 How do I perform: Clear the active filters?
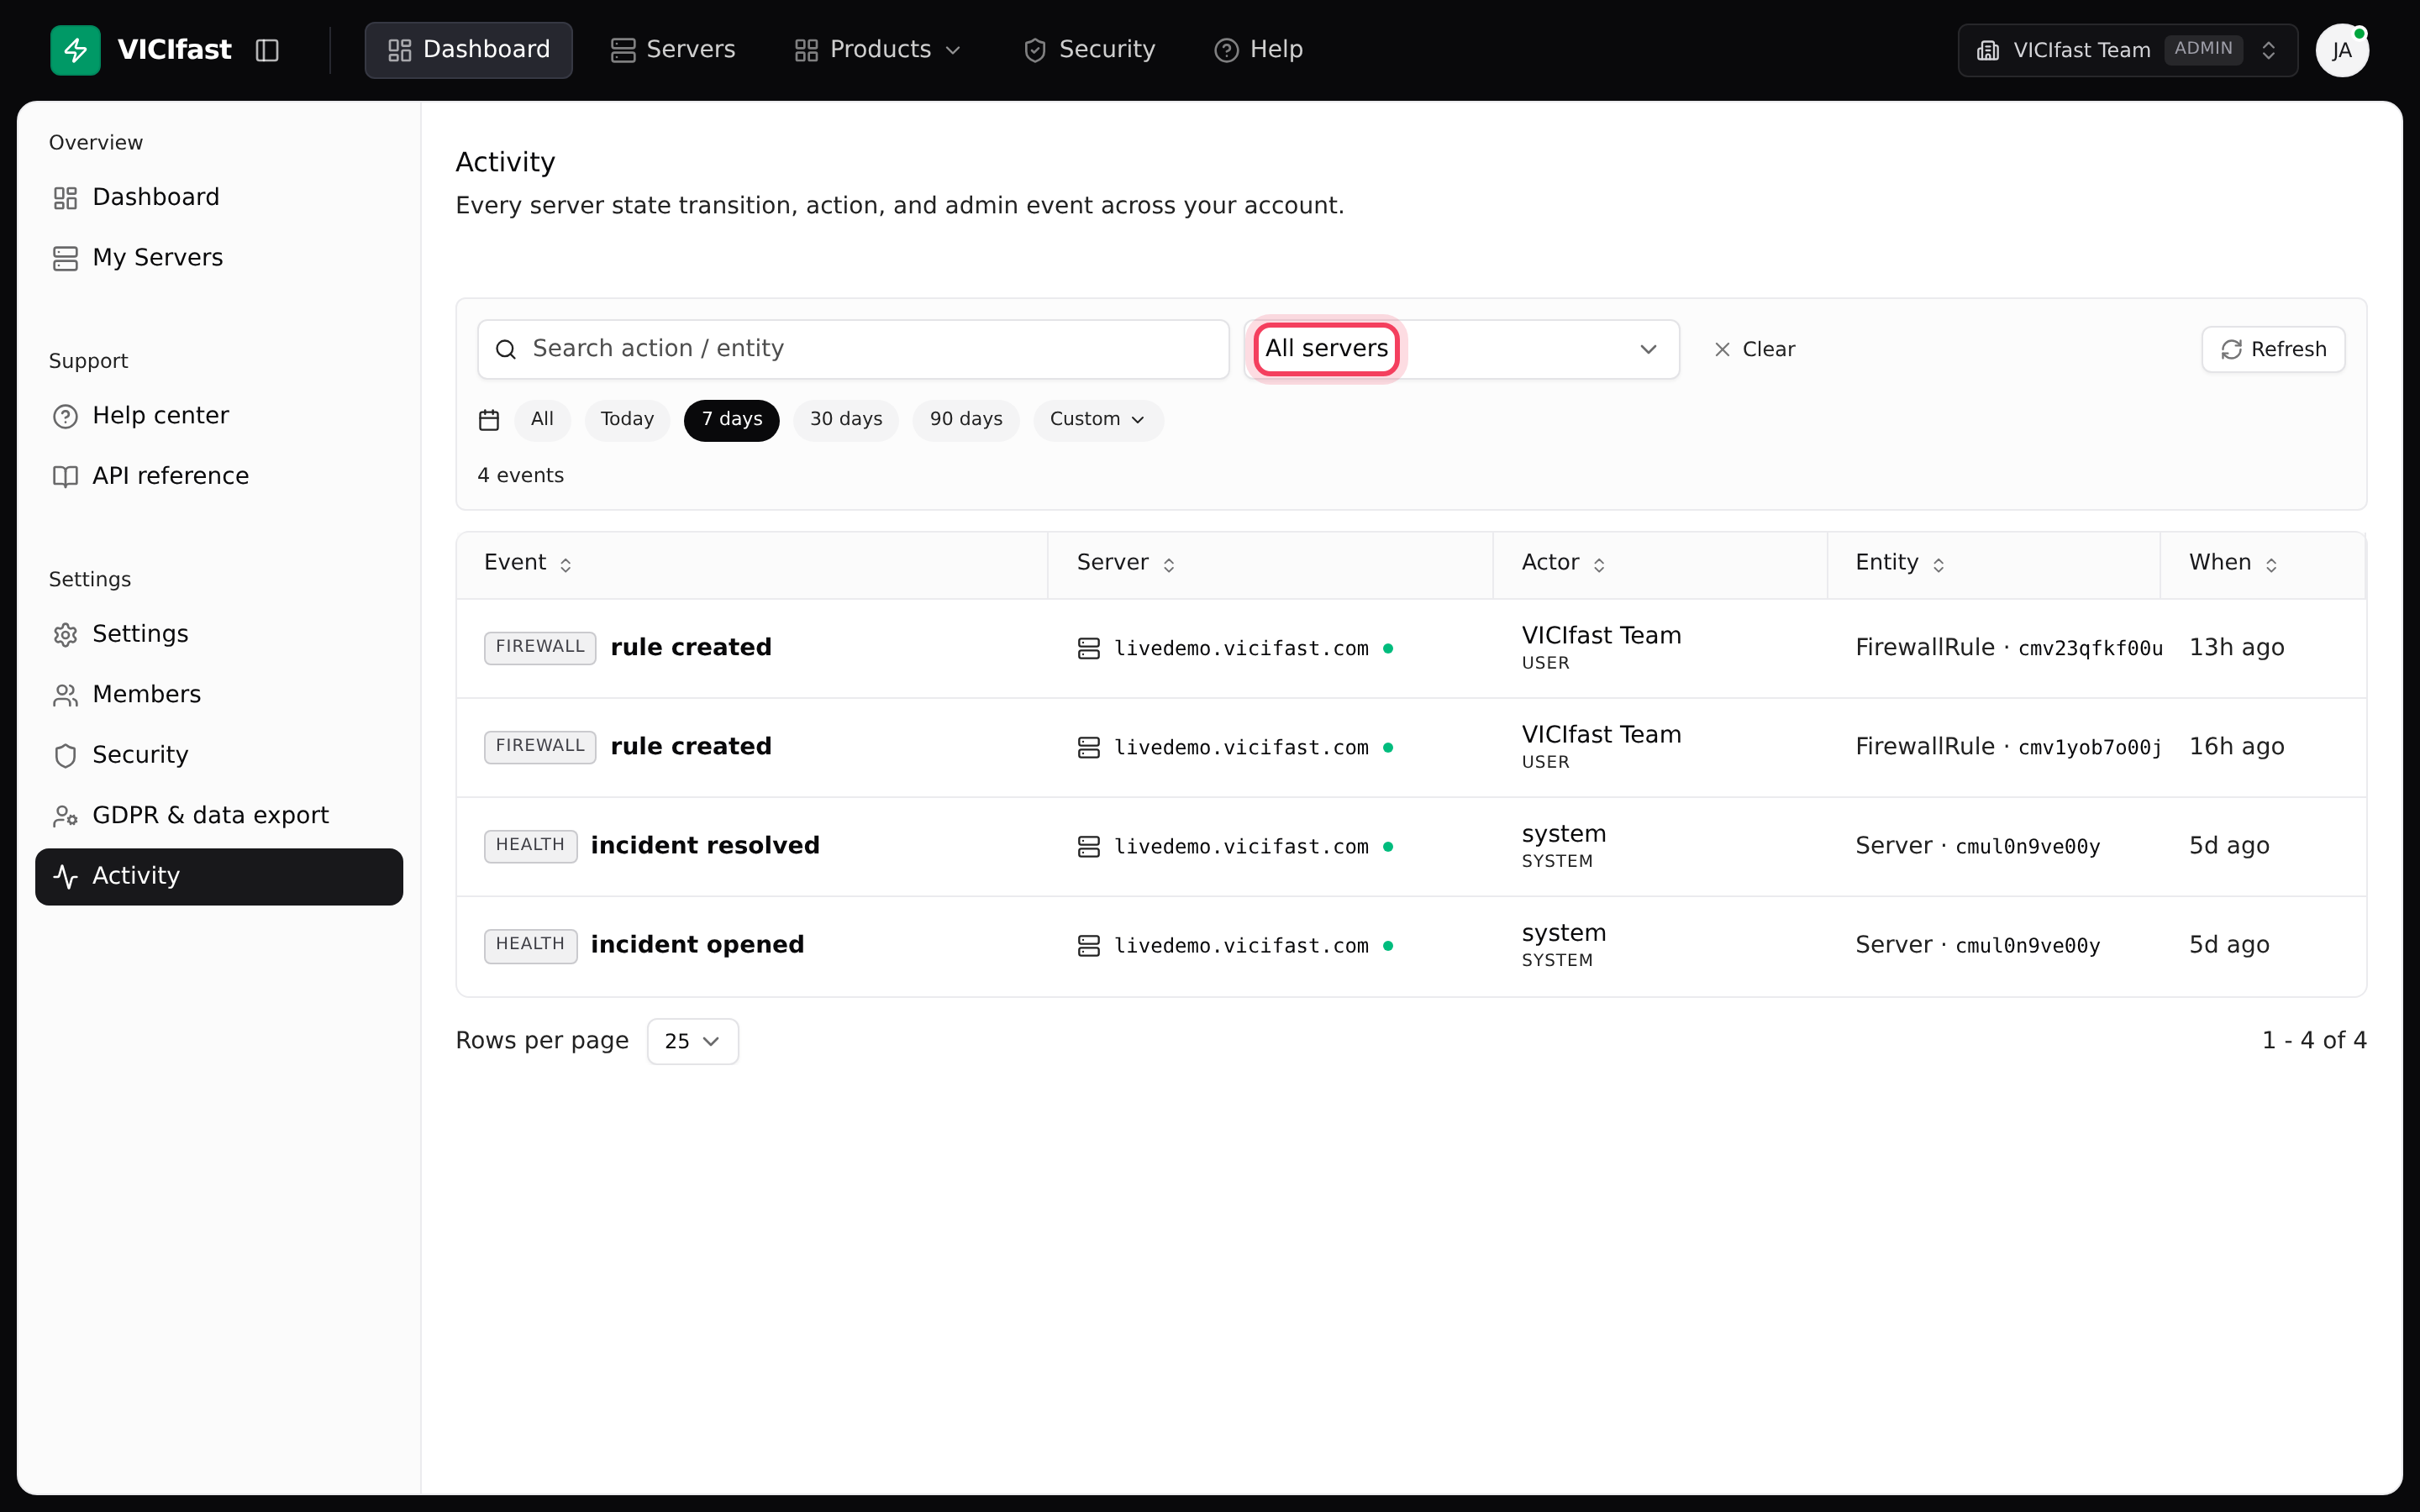(1754, 349)
